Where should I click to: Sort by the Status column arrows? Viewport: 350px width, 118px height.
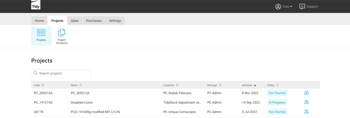point(277,85)
